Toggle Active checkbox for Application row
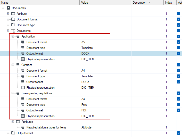 [x=178, y=36]
